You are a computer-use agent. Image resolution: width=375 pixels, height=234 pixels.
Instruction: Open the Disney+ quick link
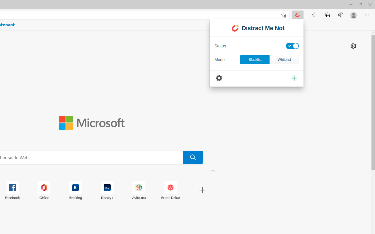[x=107, y=191]
